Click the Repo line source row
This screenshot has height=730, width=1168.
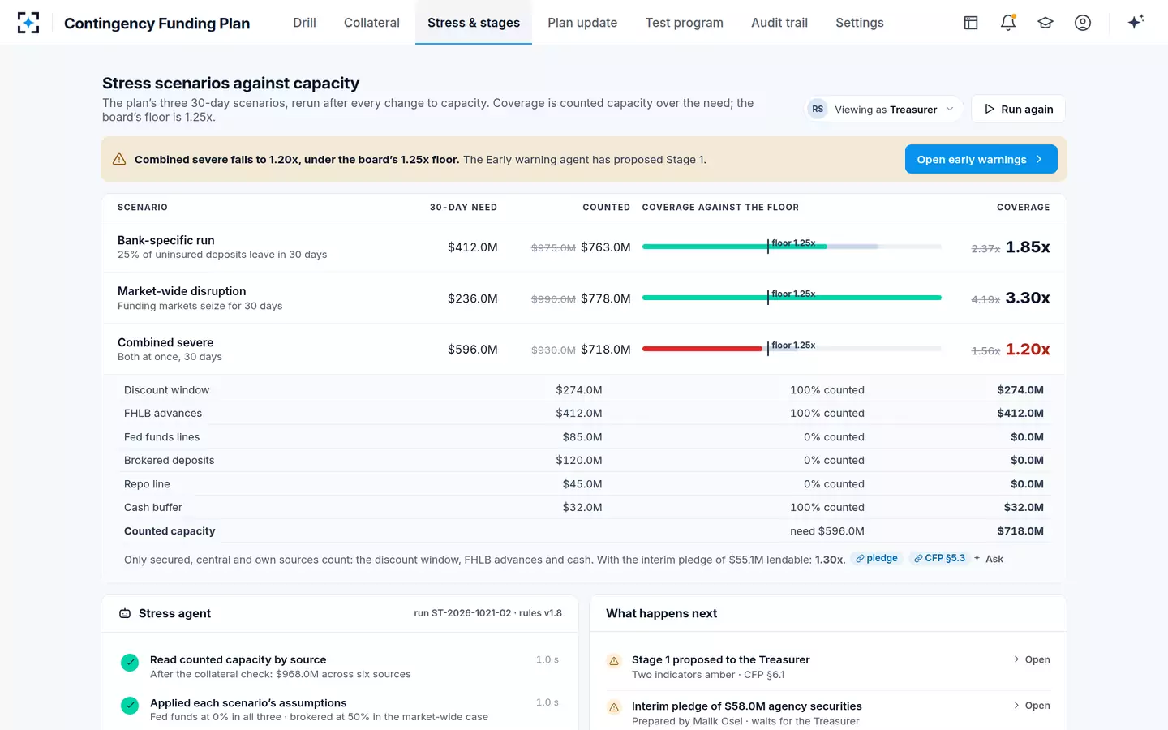(584, 484)
